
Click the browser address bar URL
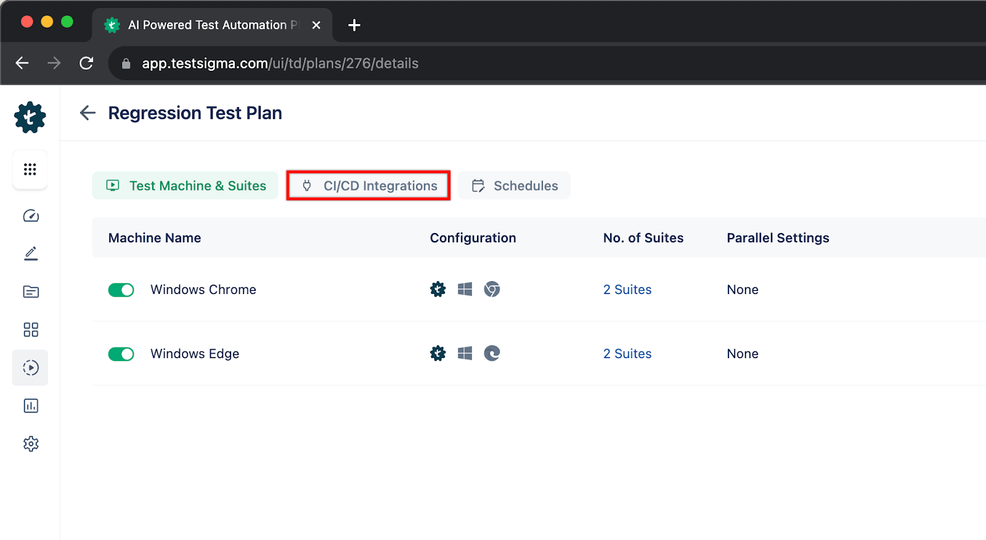[280, 63]
